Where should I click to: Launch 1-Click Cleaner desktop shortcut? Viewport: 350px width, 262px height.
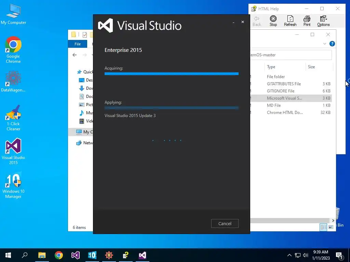coord(13,118)
